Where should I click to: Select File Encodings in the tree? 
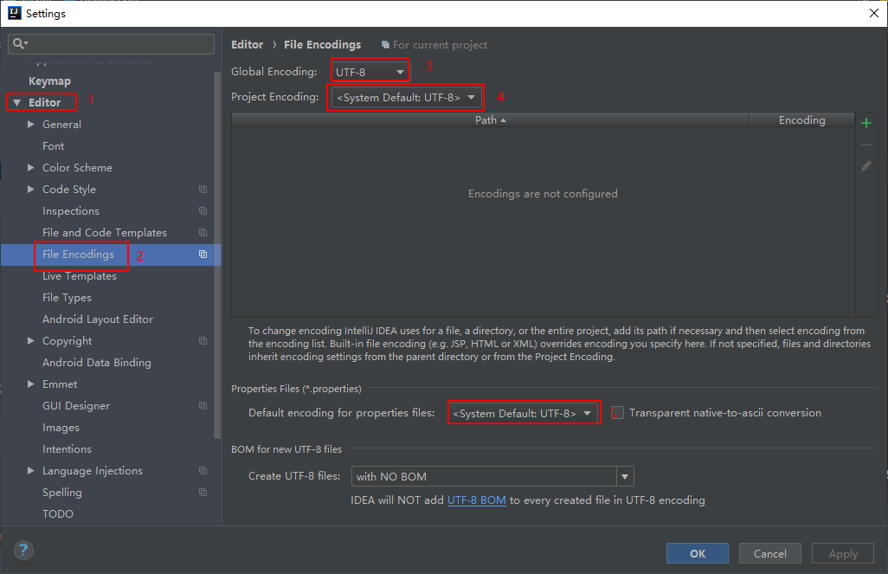tap(78, 255)
